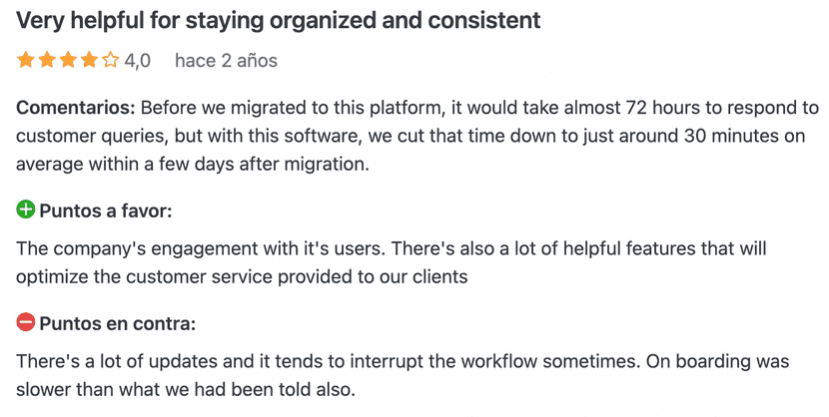Click the review title about staying organized

(x=278, y=19)
